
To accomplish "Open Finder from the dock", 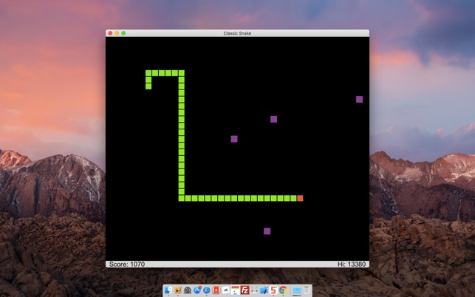I will point(168,290).
